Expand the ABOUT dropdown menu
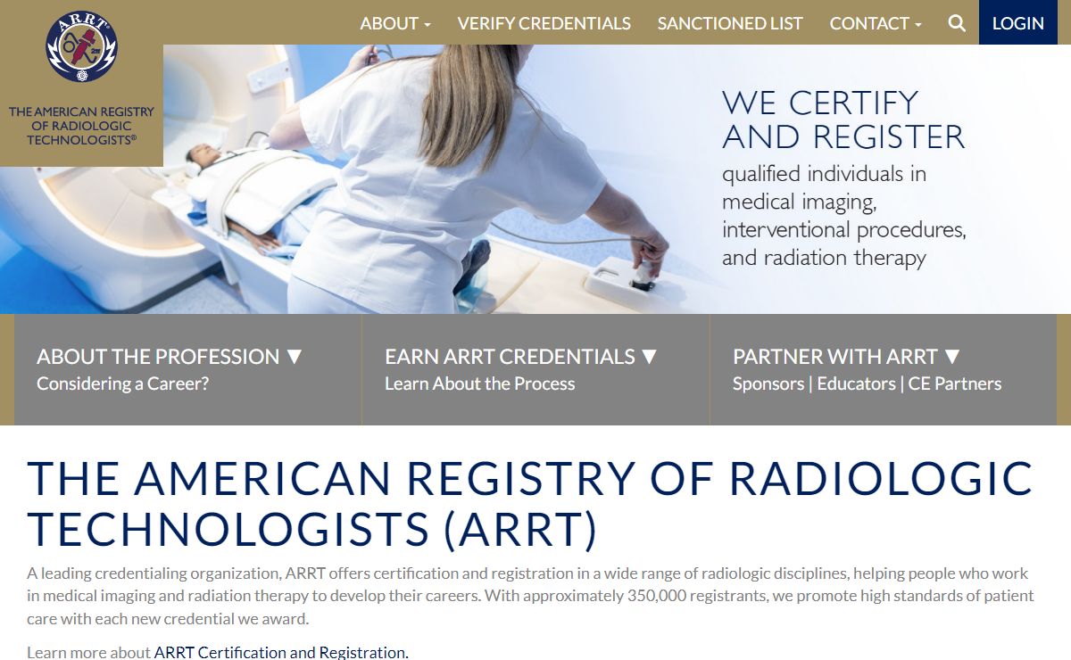The image size is (1071, 660). (395, 23)
